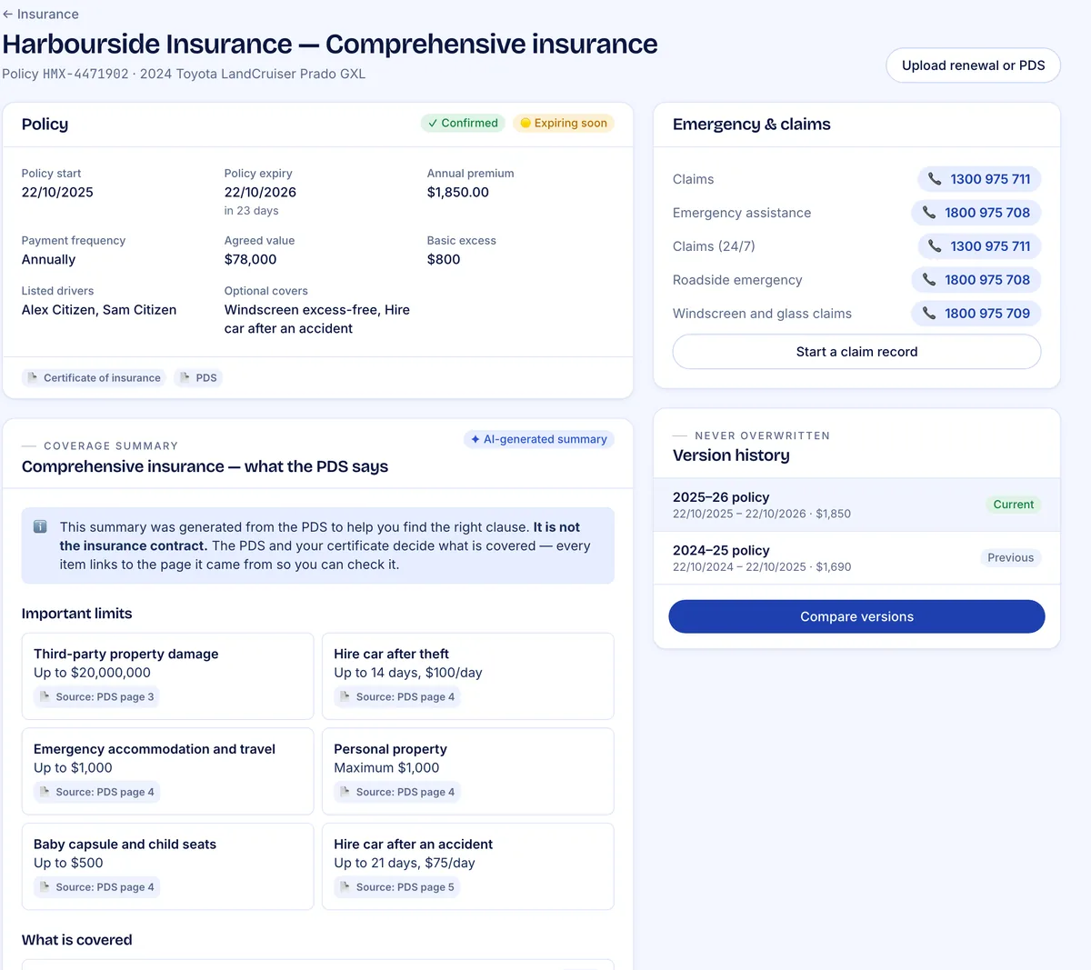The height and width of the screenshot is (970, 1091).
Task: Click phone icon in Windscreen and glass row
Action: (x=929, y=314)
